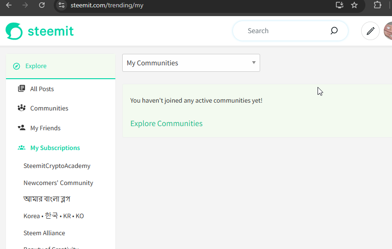This screenshot has height=249, width=392.
Task: Select the Explore sidebar tab
Action: coord(61,66)
